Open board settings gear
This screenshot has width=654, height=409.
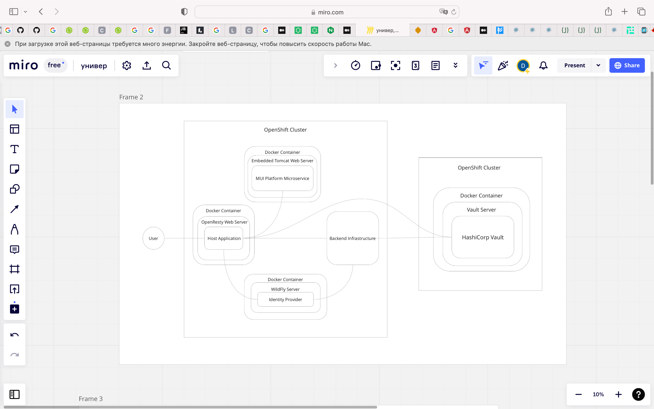coord(127,65)
